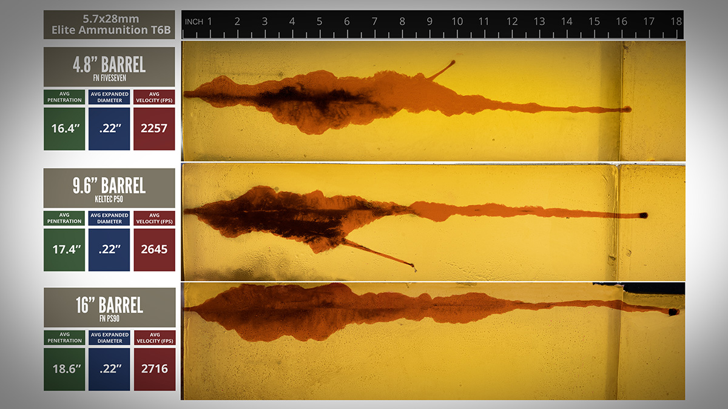
Task: Click the blue .22" box under 16" barrel
Action: tap(109, 369)
